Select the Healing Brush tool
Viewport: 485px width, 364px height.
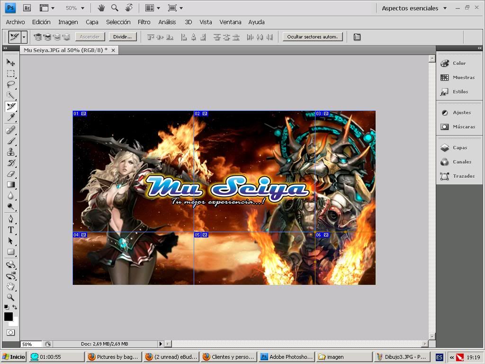[10, 130]
